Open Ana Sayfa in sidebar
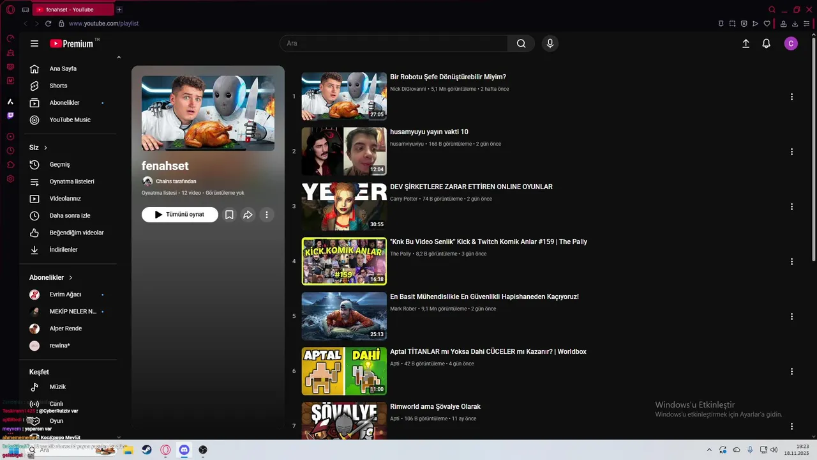817x460 pixels. (x=70, y=68)
